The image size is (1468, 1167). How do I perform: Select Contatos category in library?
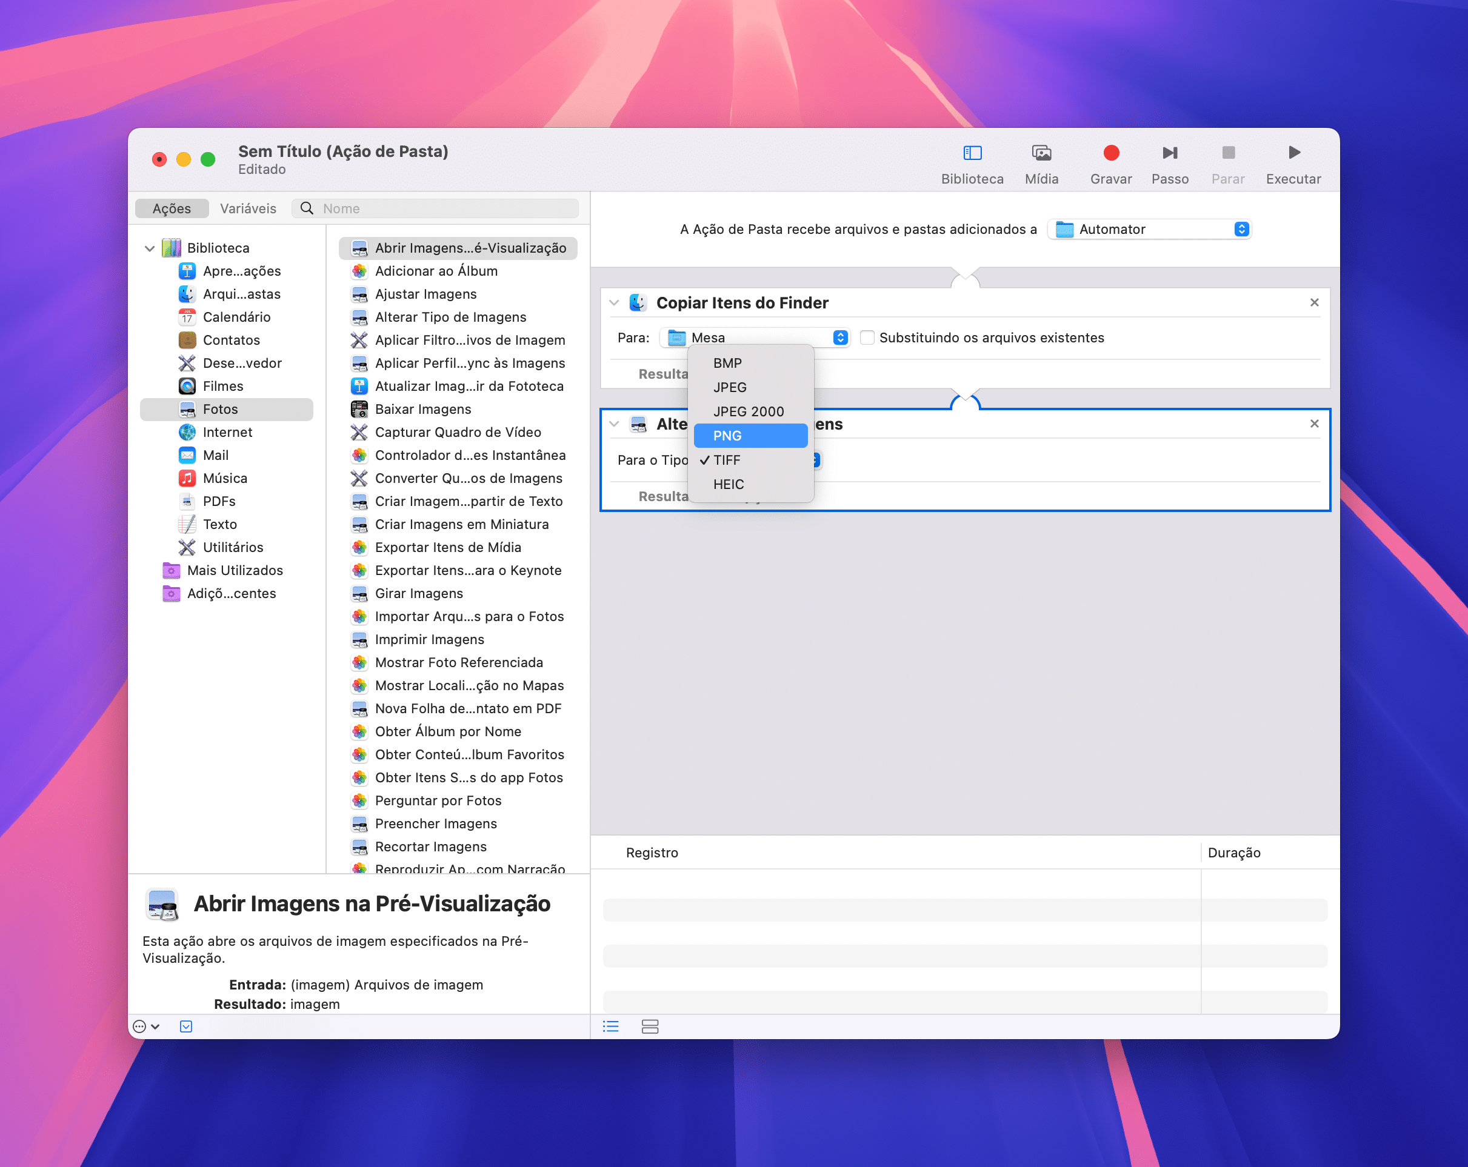pos(226,341)
